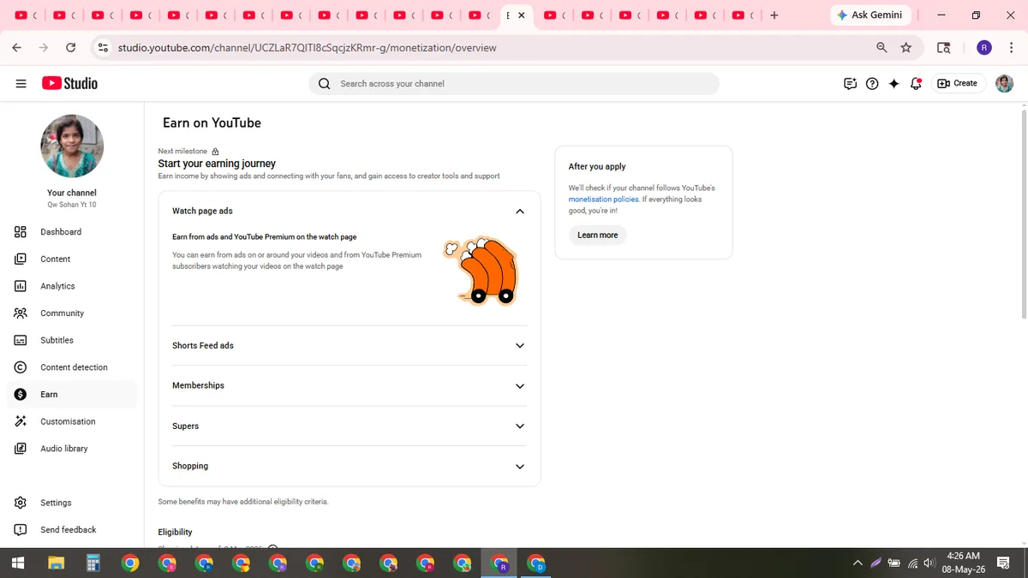Open Dashboard from the sidebar
The width and height of the screenshot is (1028, 578).
click(x=72, y=232)
